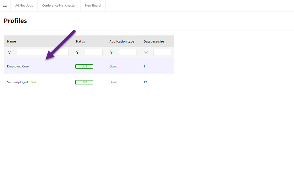Viewport: 294px width, 187px height.
Task: Click database size 12 for Self-employed Crew
Action: coord(145,82)
